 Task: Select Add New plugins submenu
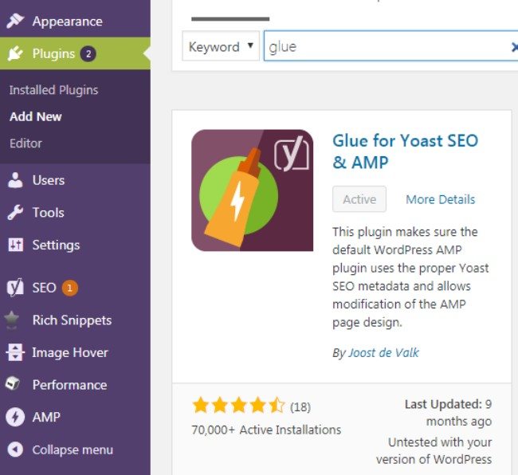[36, 116]
